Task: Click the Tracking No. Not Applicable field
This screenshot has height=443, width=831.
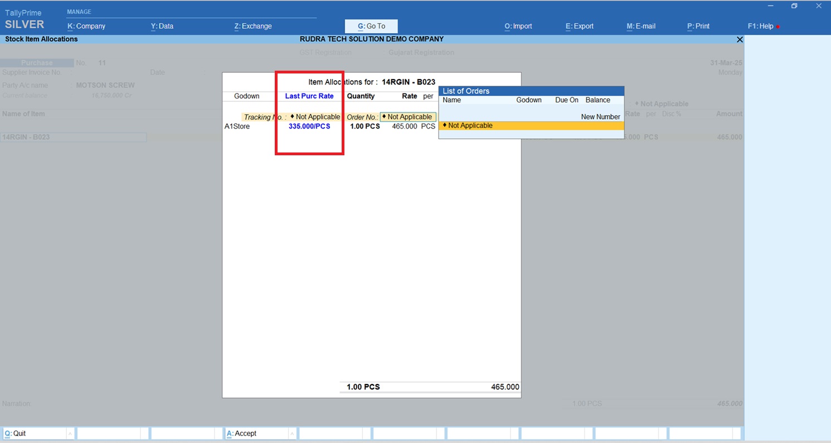Action: [x=315, y=117]
